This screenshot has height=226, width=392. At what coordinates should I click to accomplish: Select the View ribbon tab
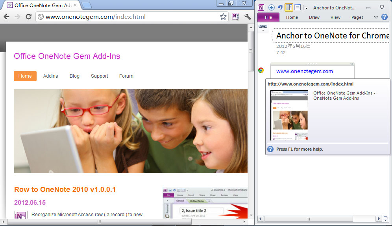point(335,17)
